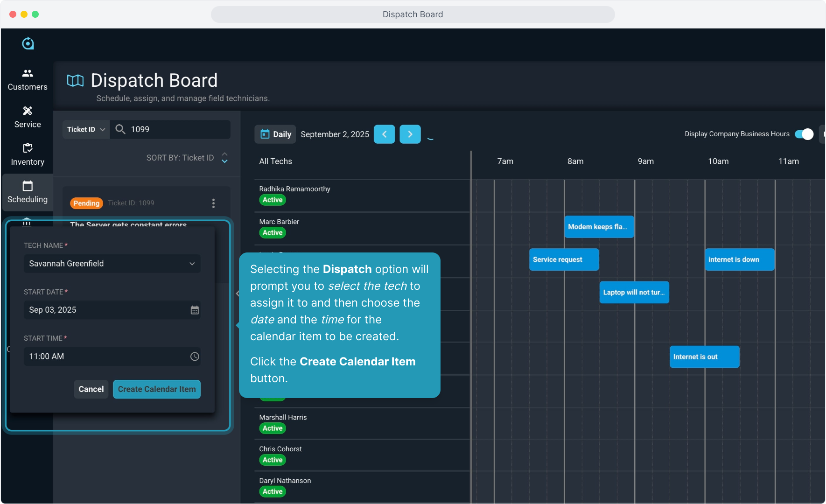Open the Start Date calendar picker icon
Screen dimensions: 826x504
click(195, 310)
